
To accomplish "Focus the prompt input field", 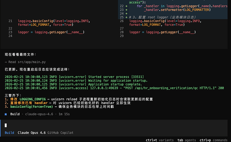I will (x=114, y=125).
